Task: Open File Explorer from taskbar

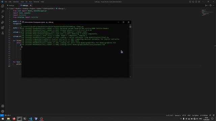Action: tap(8, 119)
